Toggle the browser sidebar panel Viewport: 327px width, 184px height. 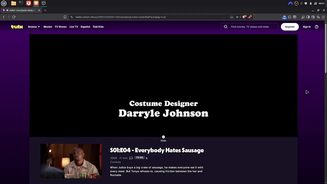click(308, 17)
